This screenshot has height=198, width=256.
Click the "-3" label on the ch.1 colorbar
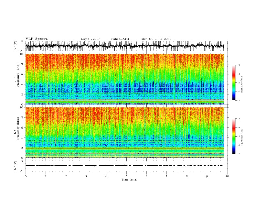pyautogui.click(x=239, y=65)
